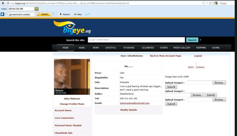The width and height of the screenshot is (237, 136).
Task: Click the teal Search button for the site
Action: tap(192, 40)
